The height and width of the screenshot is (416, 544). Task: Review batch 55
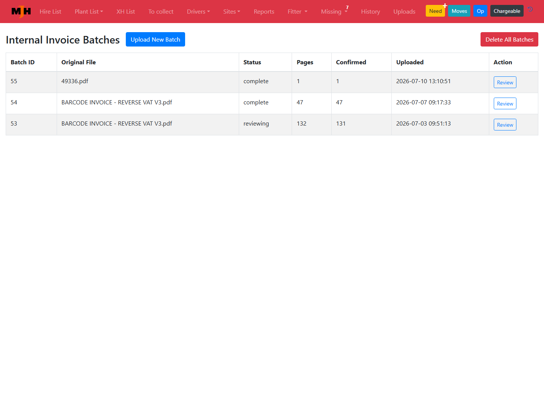(x=505, y=82)
